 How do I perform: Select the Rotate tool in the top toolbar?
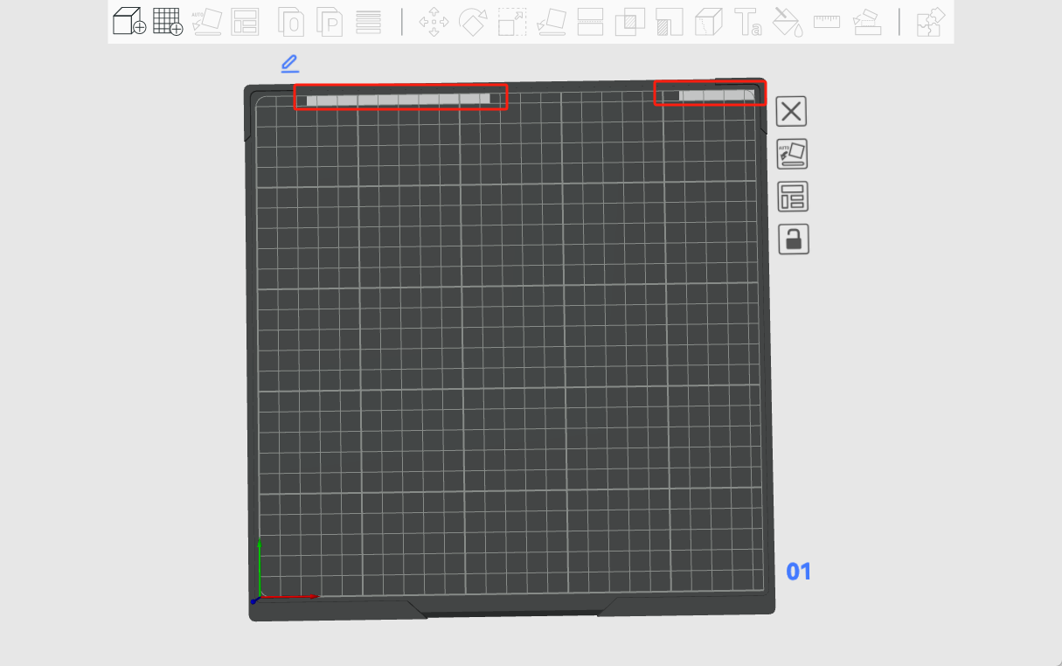pos(473,22)
